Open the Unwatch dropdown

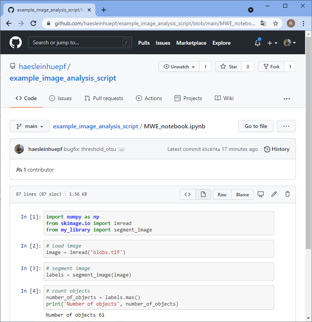click(179, 67)
